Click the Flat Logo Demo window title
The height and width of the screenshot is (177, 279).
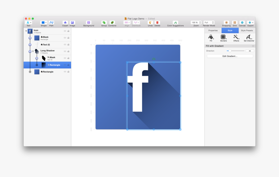coord(136,19)
